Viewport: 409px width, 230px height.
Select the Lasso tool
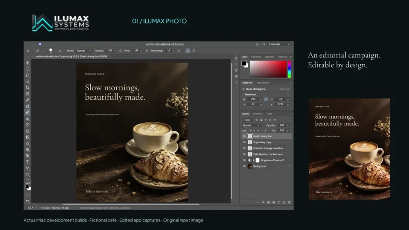(x=27, y=75)
